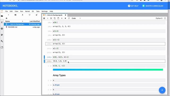
Task: Save the notebook with the disk icon
Action: click(44, 18)
